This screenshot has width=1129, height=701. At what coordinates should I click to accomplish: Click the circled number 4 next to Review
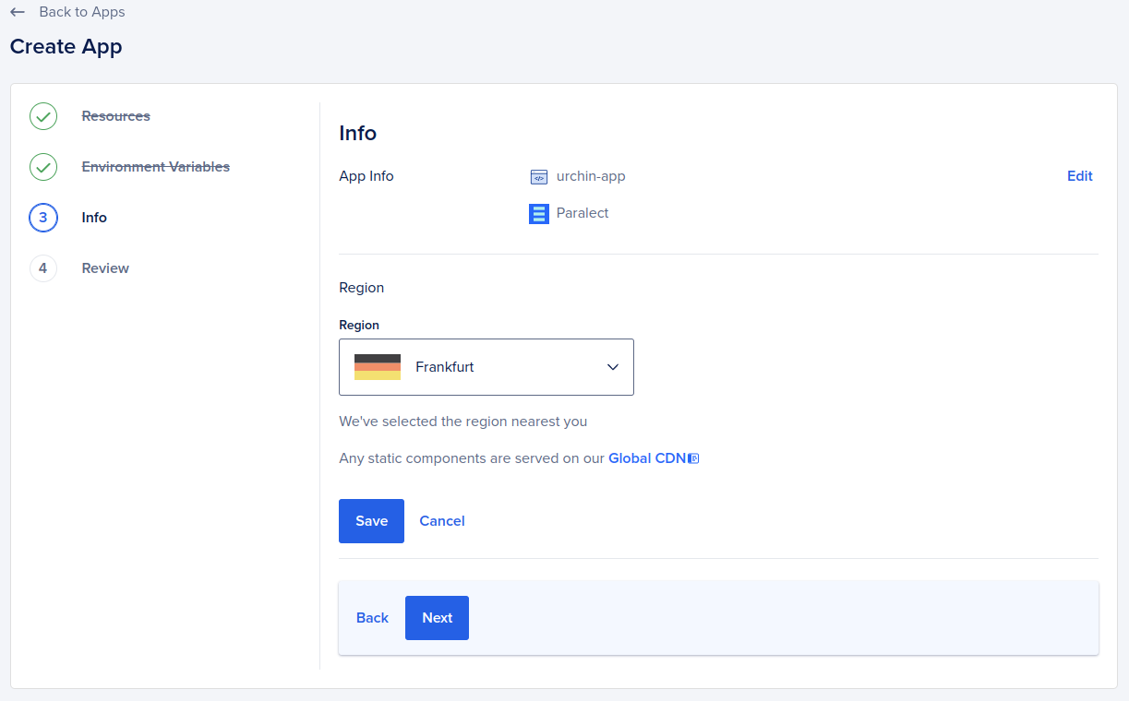pyautogui.click(x=42, y=268)
